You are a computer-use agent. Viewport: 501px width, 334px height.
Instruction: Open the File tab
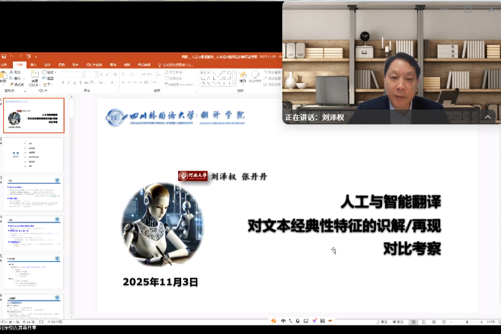4,64
